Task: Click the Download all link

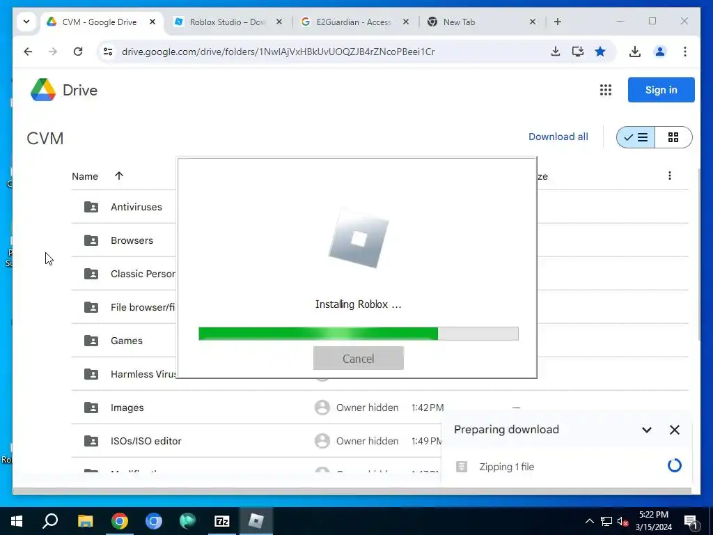Action: 558,137
